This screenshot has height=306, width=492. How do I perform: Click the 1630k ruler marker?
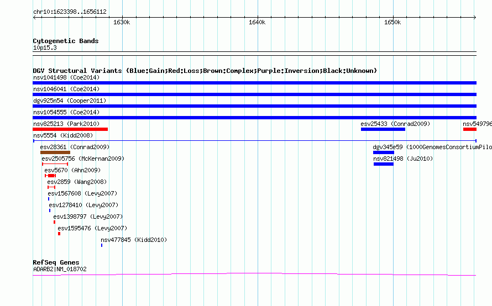click(x=122, y=22)
